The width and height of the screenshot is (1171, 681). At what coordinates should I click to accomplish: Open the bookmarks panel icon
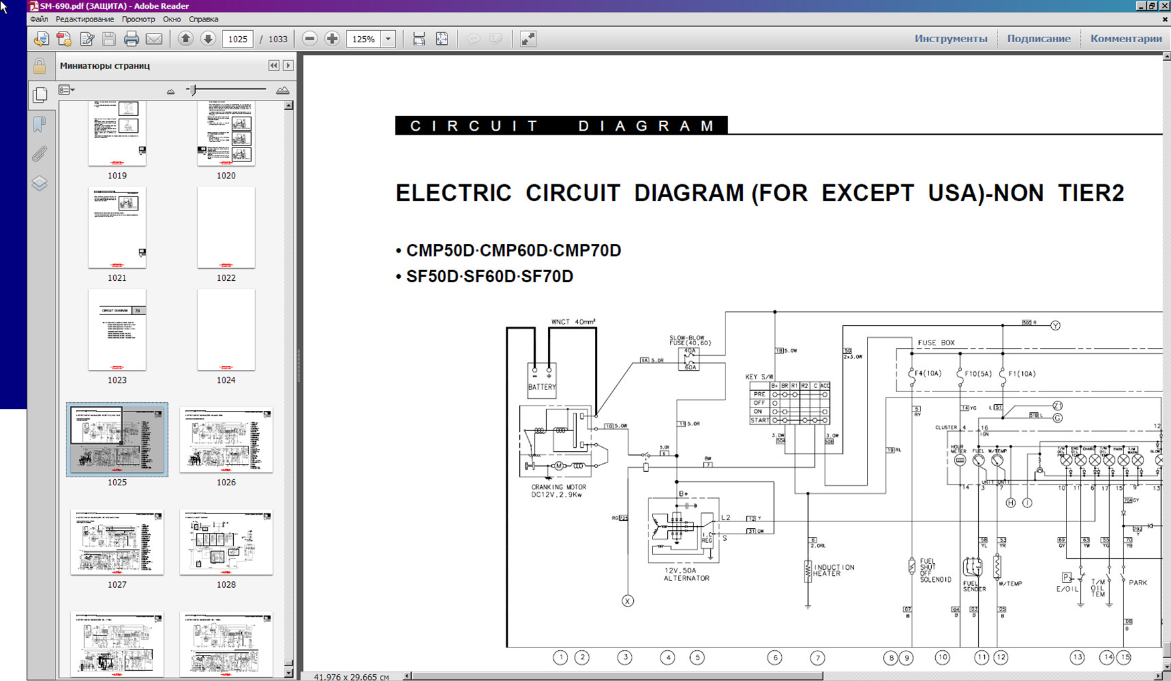click(40, 125)
